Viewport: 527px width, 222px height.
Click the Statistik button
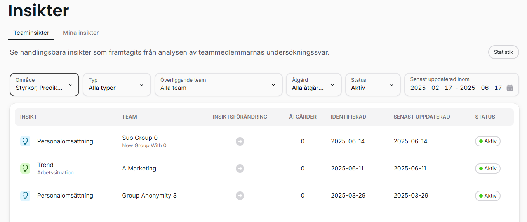pos(503,52)
